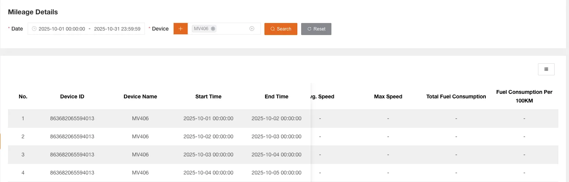Open end date 2025-10-31 23:59:59 picker
The image size is (569, 182).
click(117, 29)
